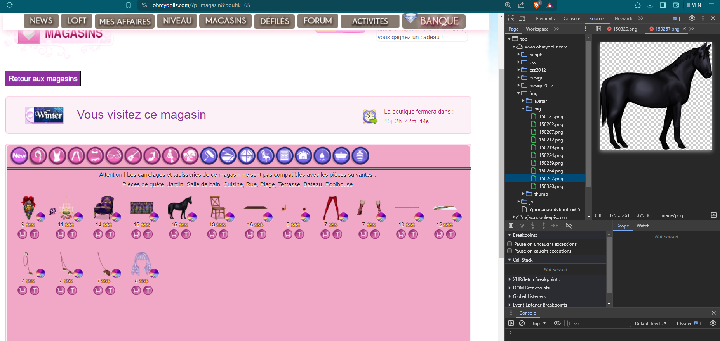Image resolution: width=720 pixels, height=341 pixels.
Task: Open 150181.png in file tree
Action: point(551,116)
